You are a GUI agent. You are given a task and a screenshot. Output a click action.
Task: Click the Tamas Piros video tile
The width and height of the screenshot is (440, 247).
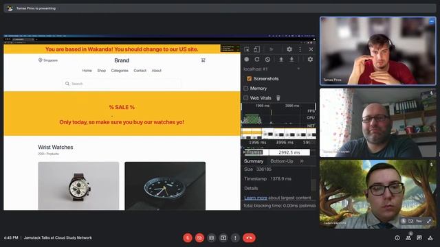(377, 51)
